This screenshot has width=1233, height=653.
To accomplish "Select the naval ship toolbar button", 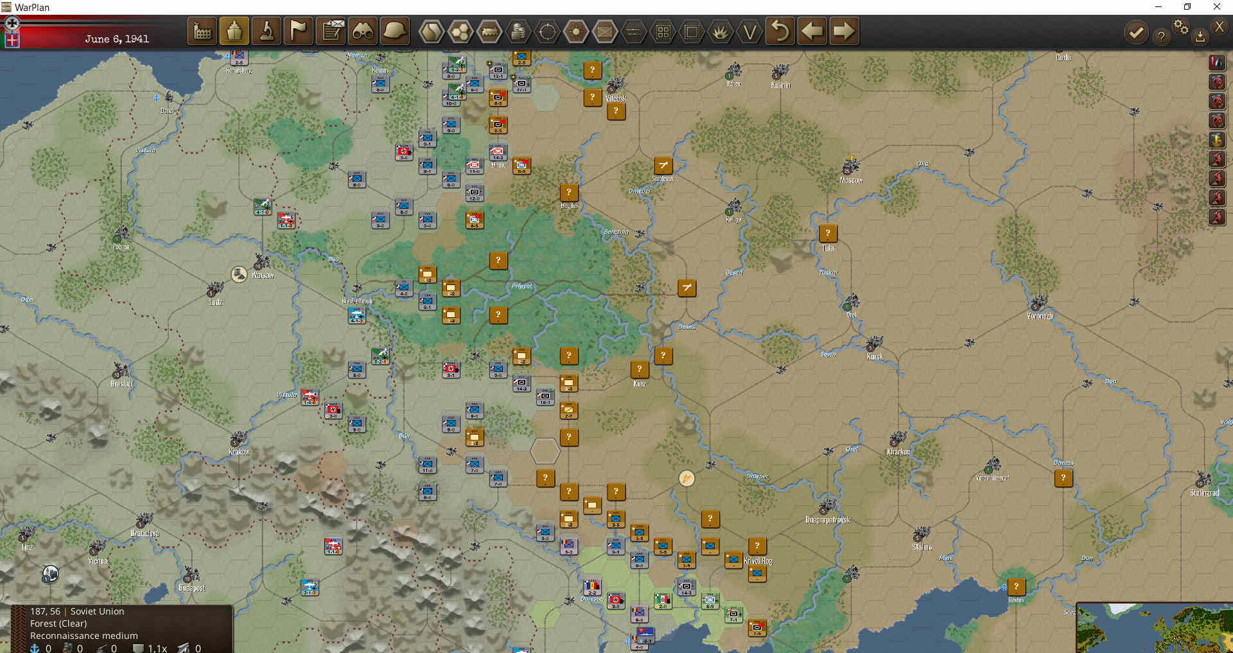I will 234,31.
